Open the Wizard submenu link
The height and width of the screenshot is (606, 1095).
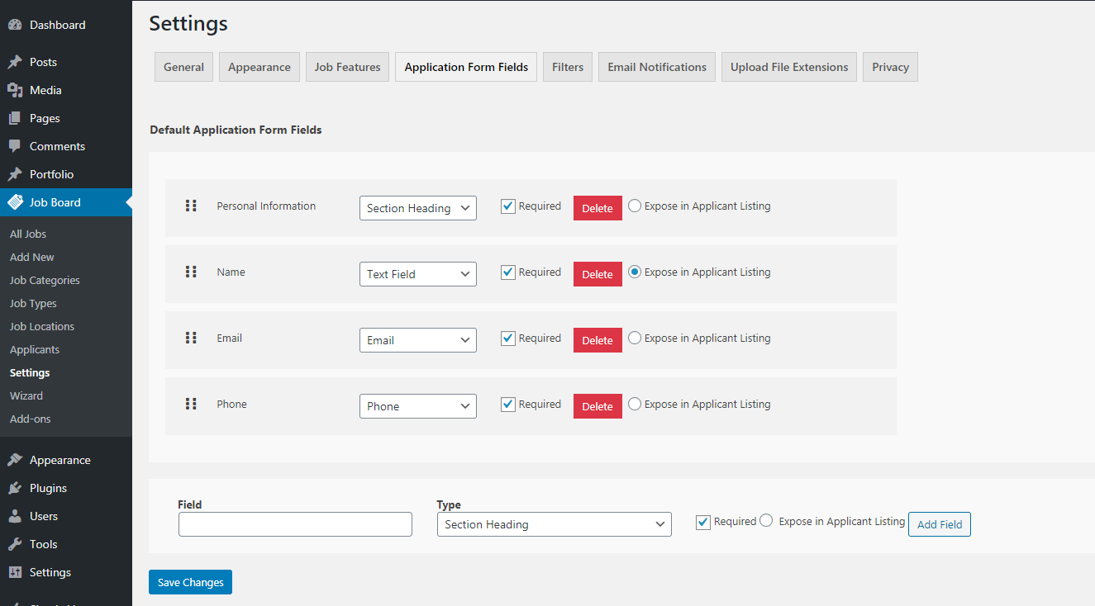(x=26, y=395)
